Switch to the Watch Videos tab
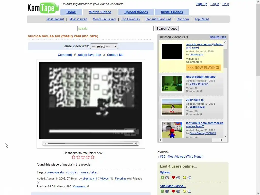260x195 pixels. click(100, 12)
